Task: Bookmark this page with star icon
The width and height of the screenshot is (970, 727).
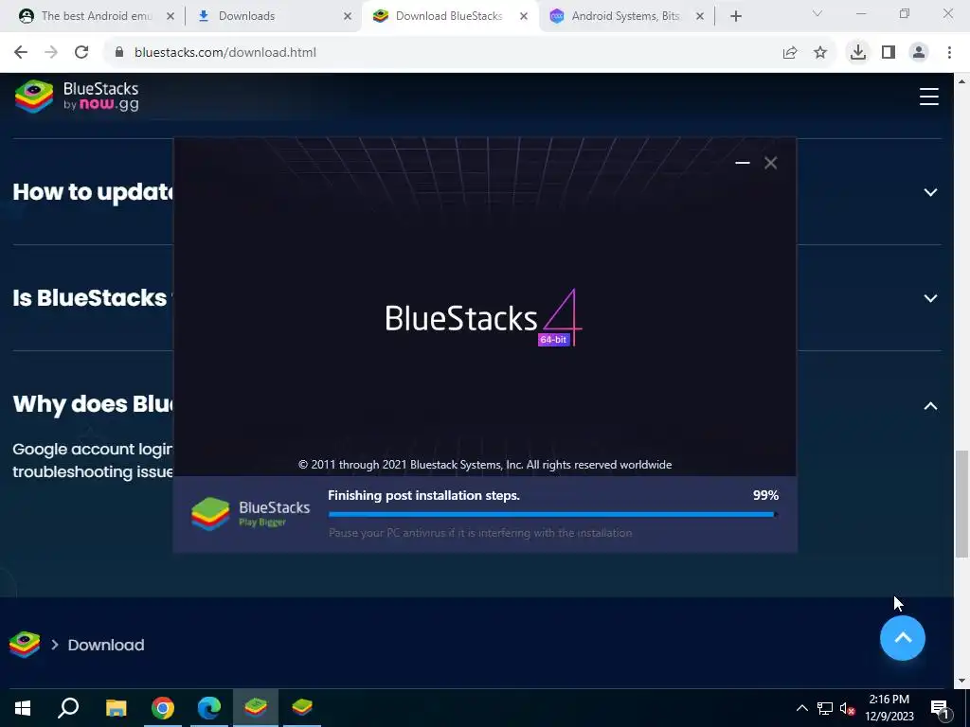Action: pos(820,53)
